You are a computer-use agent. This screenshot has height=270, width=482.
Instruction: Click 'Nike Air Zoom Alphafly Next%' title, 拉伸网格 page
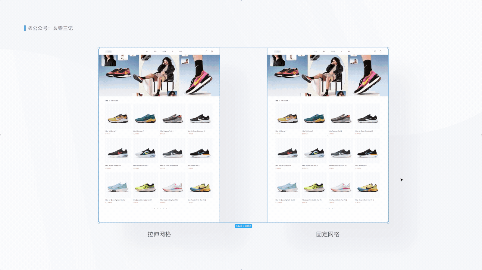click(115, 200)
